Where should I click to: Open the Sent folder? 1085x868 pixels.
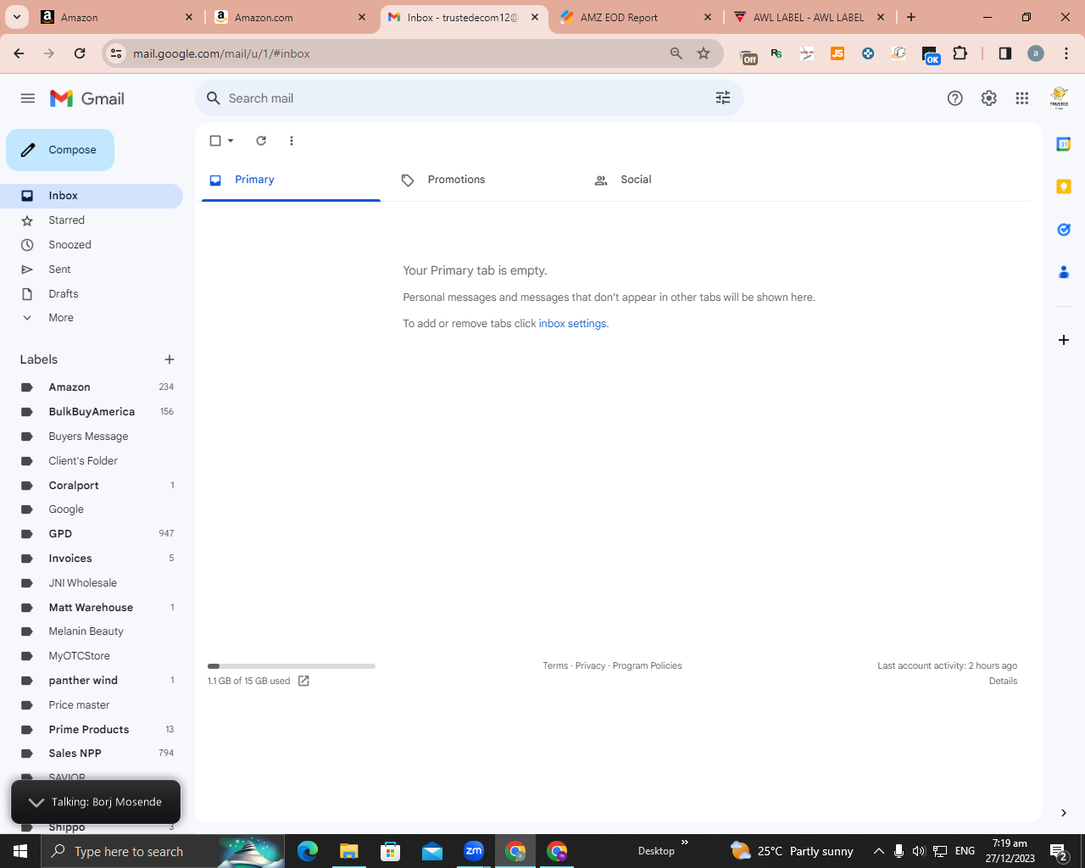pyautogui.click(x=92, y=270)
